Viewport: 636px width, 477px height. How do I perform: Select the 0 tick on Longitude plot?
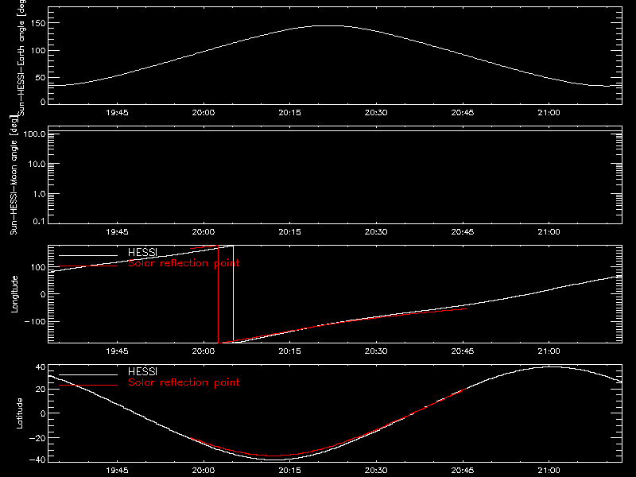coord(44,294)
